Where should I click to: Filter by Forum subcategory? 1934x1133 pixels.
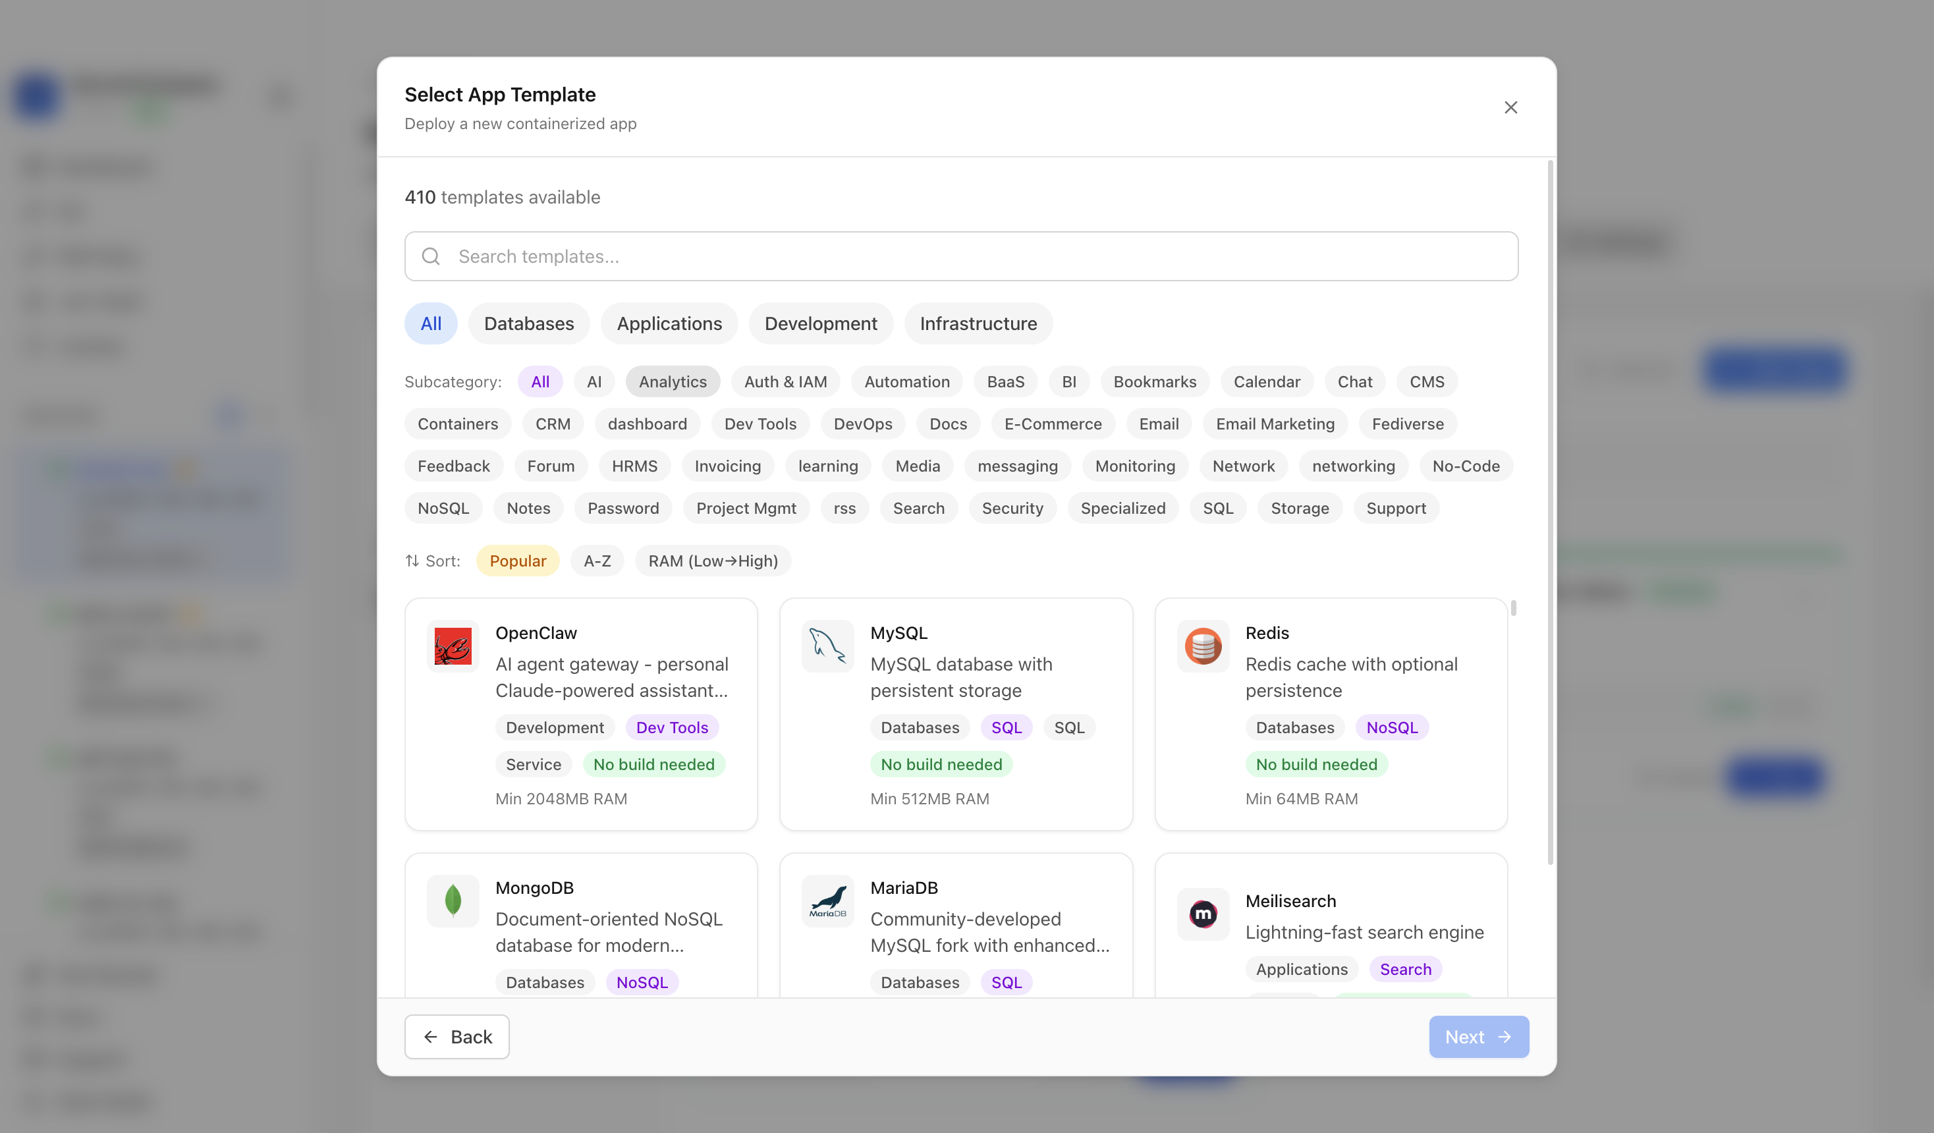click(x=550, y=466)
